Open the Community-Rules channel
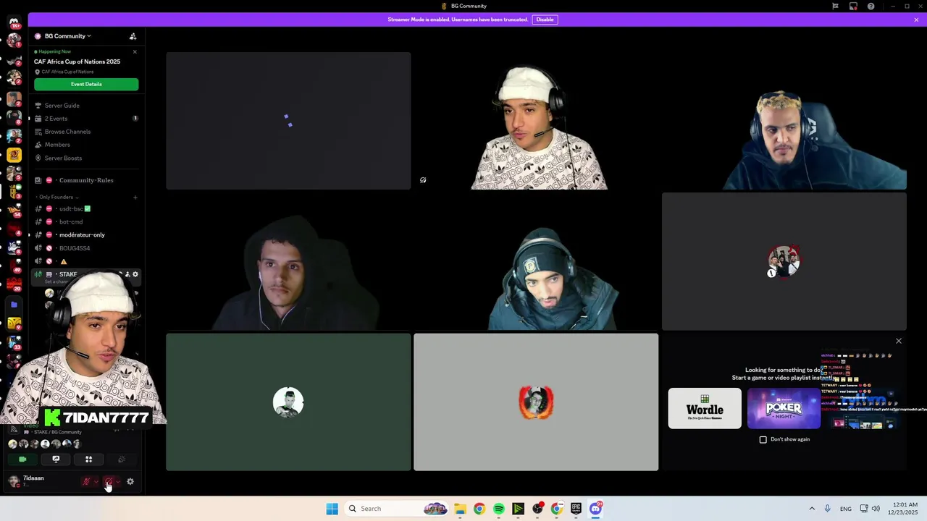The height and width of the screenshot is (521, 927). point(85,180)
